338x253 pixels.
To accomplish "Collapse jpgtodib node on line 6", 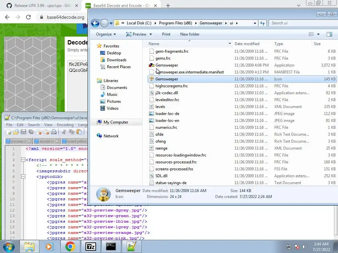I will [23, 177].
